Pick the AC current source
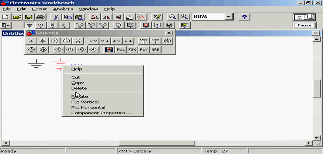The height and width of the screenshot is (154, 323). click(x=78, y=41)
